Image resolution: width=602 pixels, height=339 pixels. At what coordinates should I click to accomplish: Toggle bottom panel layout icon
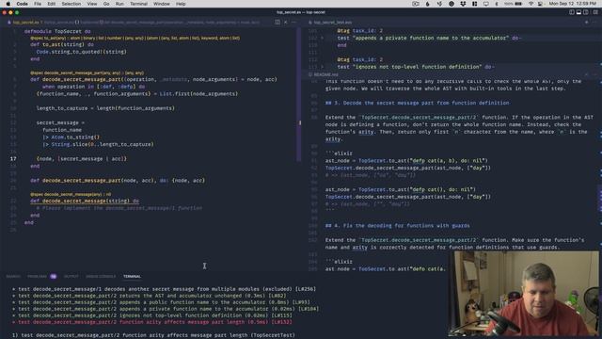578,12
